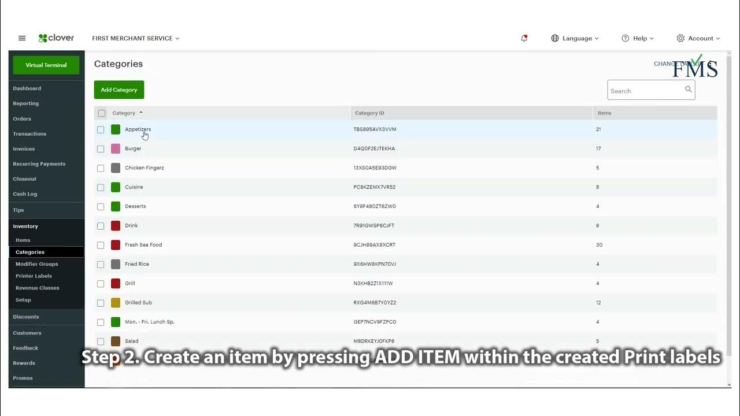Check the Fresh Sea Food row checkbox
This screenshot has height=416, width=740.
click(x=101, y=245)
